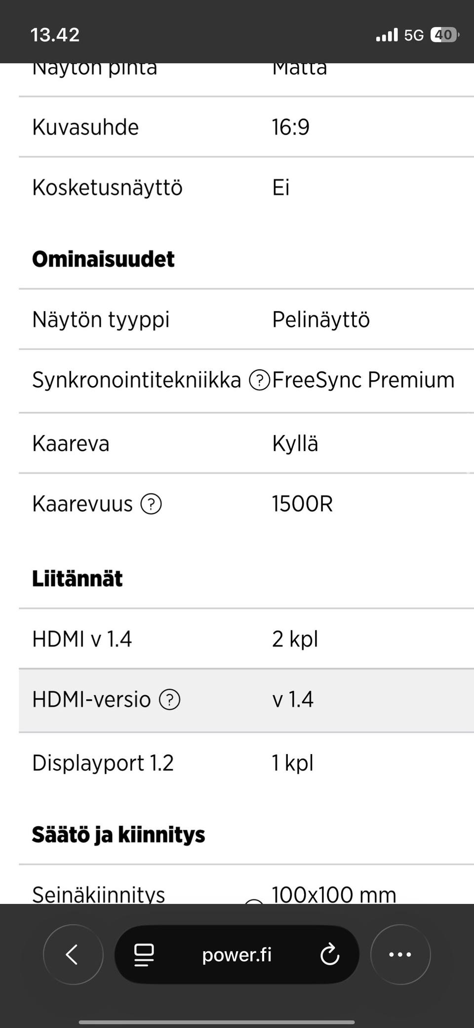Open the Safari tab overview icon
474x1028 pixels.
coord(142,954)
